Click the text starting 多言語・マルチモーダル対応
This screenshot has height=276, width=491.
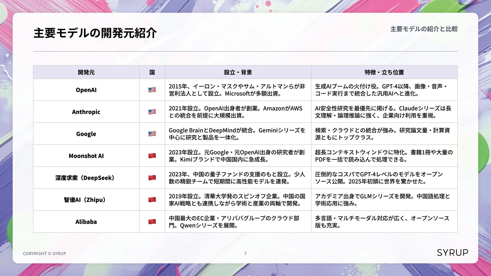[382, 222]
